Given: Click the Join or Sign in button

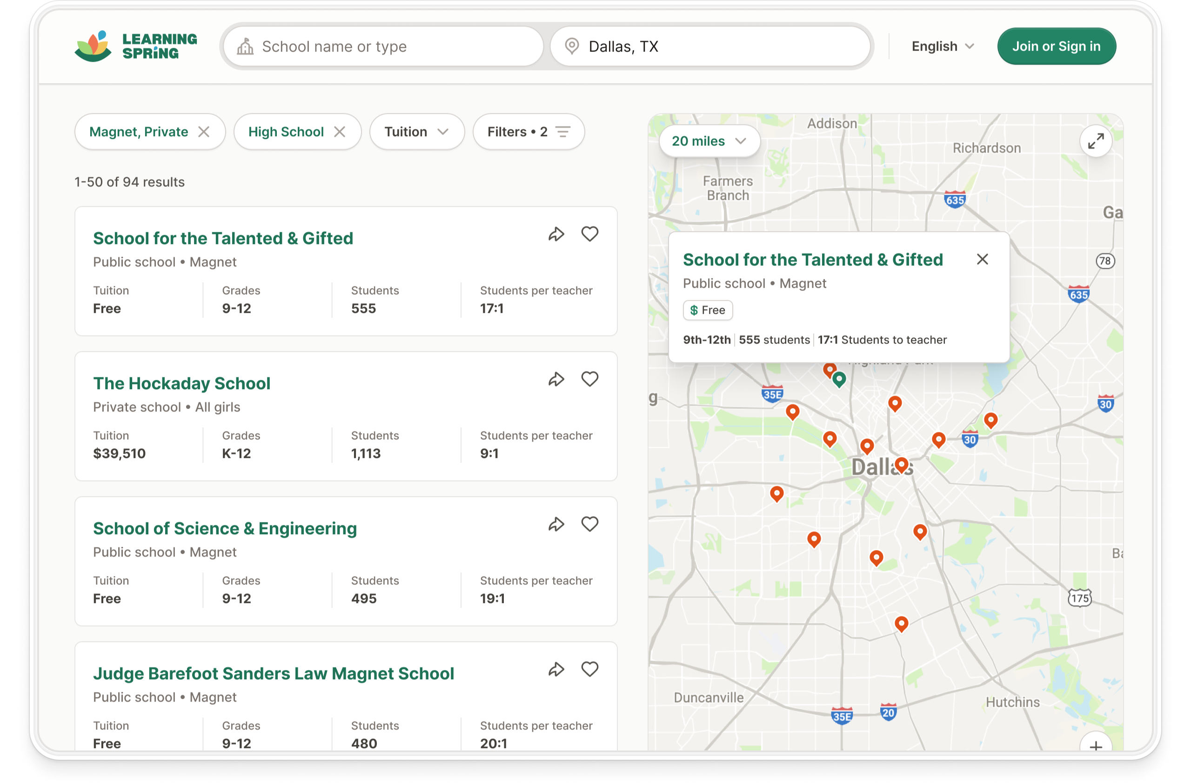Looking at the screenshot, I should point(1056,46).
